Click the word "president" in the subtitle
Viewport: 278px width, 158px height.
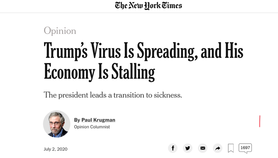(x=75, y=95)
